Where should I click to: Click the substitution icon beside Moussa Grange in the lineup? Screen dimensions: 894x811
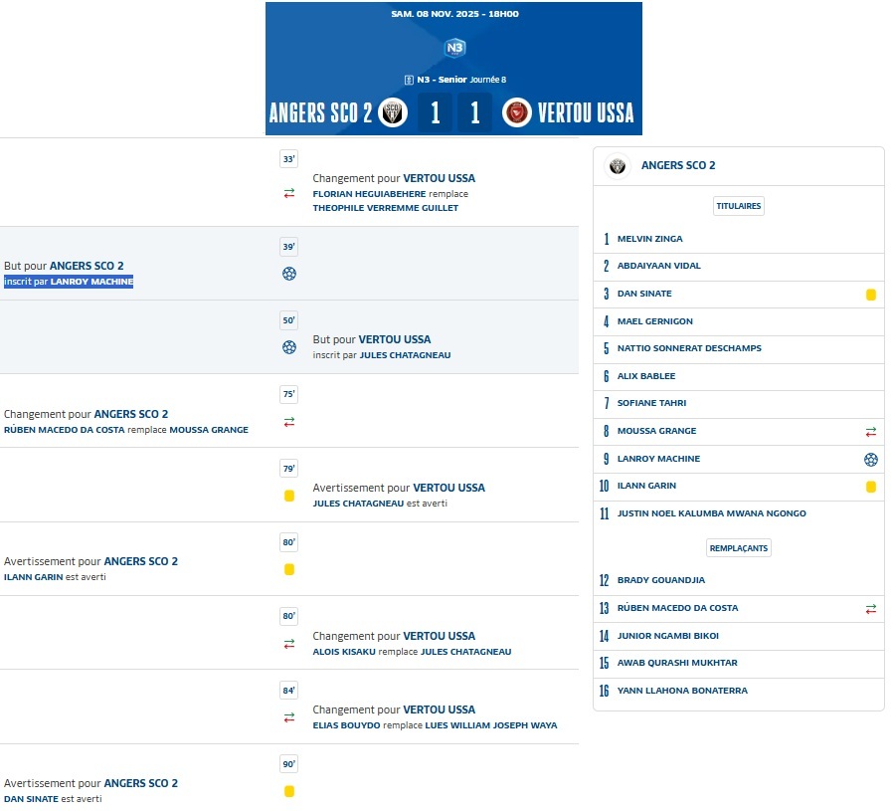coord(870,432)
